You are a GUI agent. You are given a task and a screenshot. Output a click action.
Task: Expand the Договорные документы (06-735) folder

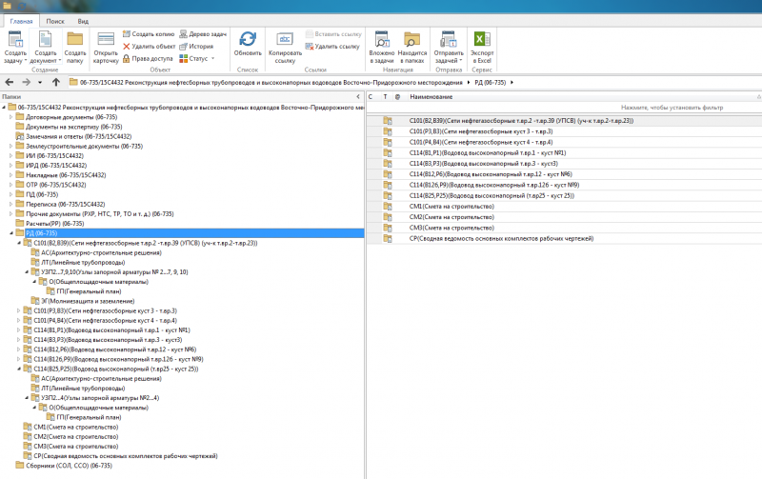point(11,117)
